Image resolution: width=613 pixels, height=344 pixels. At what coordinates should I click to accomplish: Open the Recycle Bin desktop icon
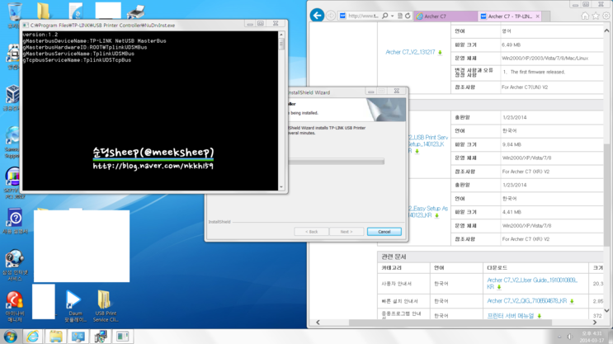(x=15, y=14)
